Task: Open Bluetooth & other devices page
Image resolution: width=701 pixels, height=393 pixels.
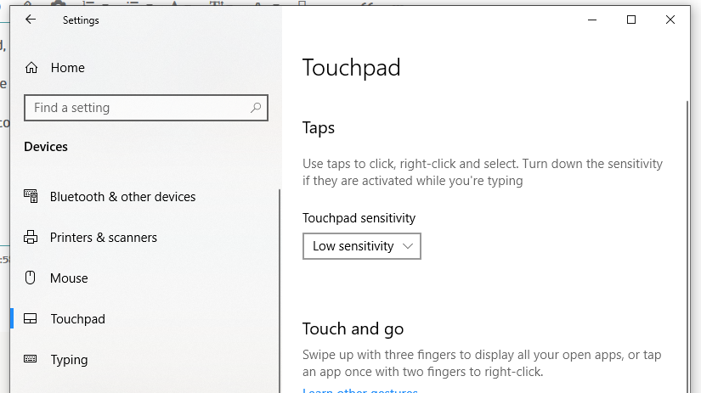Action: point(122,197)
